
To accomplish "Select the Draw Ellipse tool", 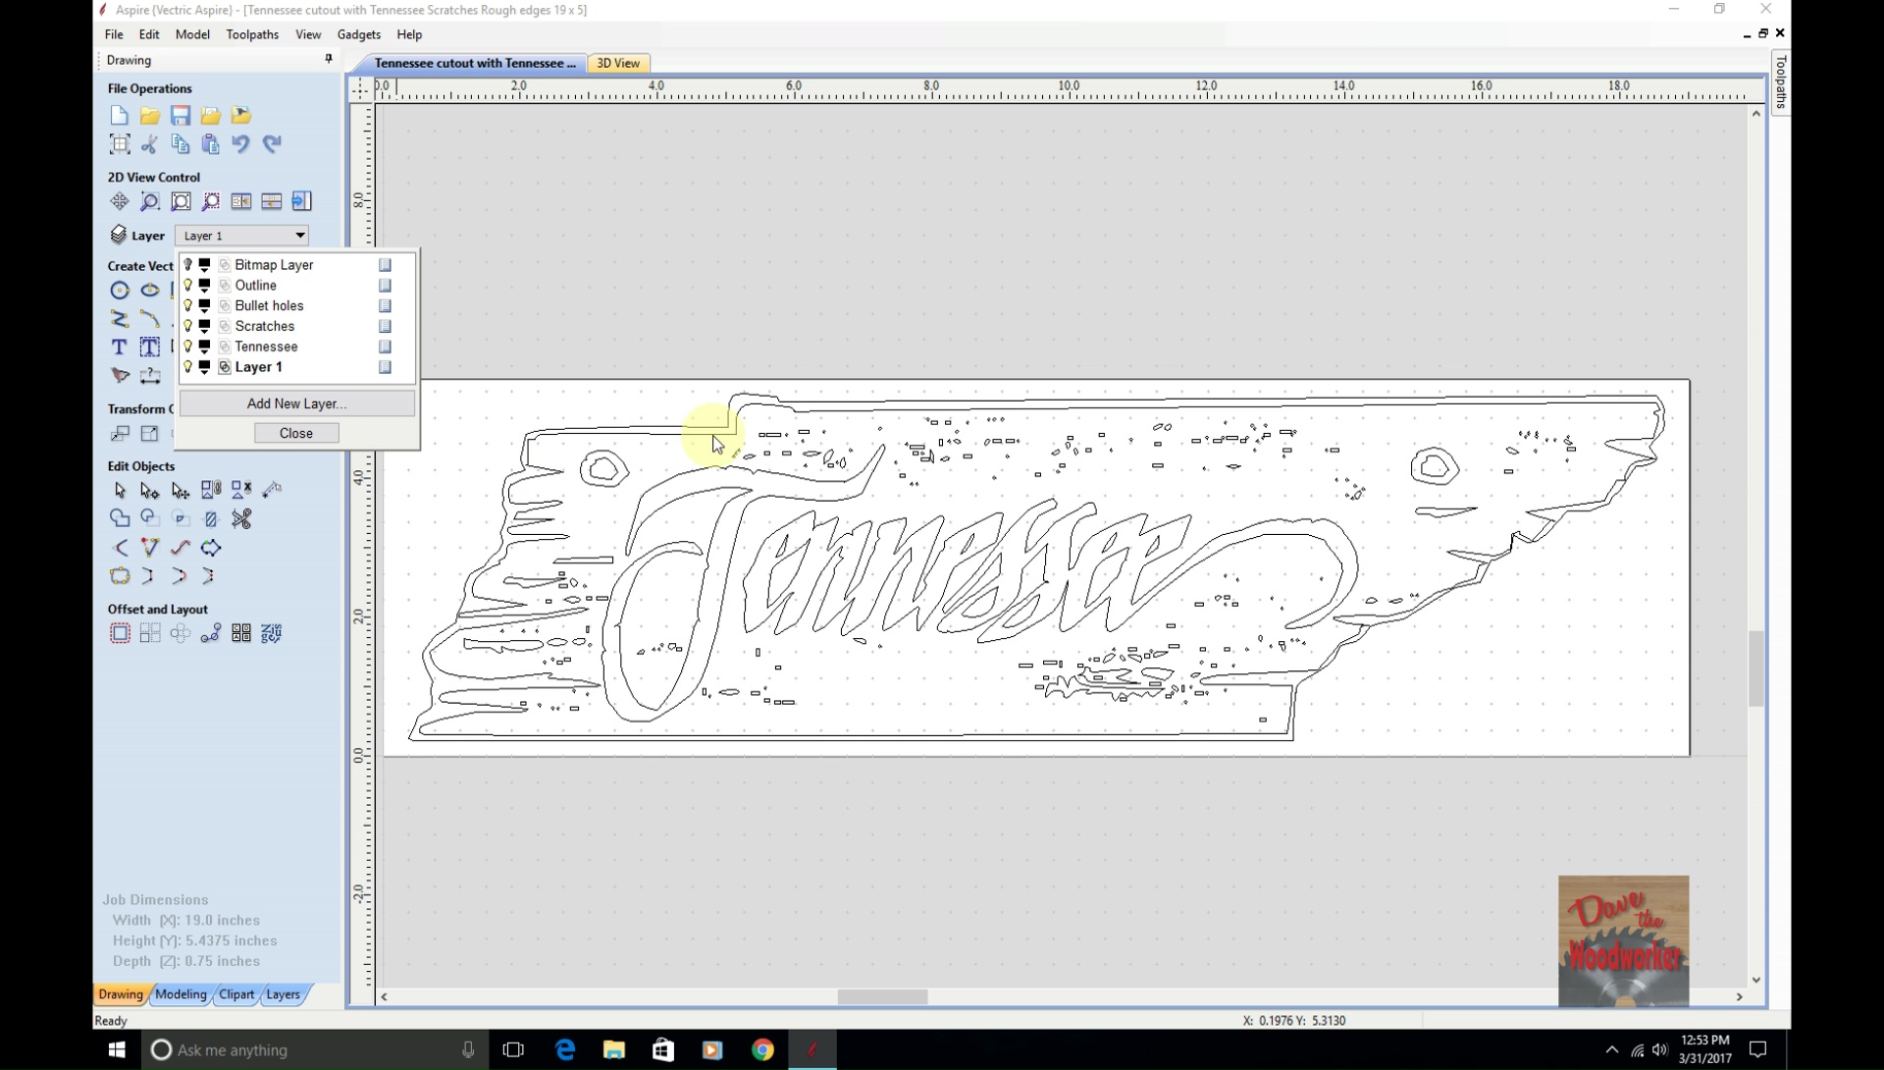I will (x=149, y=291).
